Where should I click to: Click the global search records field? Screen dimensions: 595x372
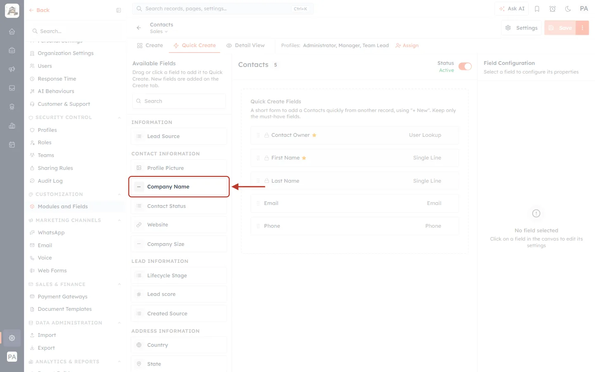pyautogui.click(x=223, y=9)
